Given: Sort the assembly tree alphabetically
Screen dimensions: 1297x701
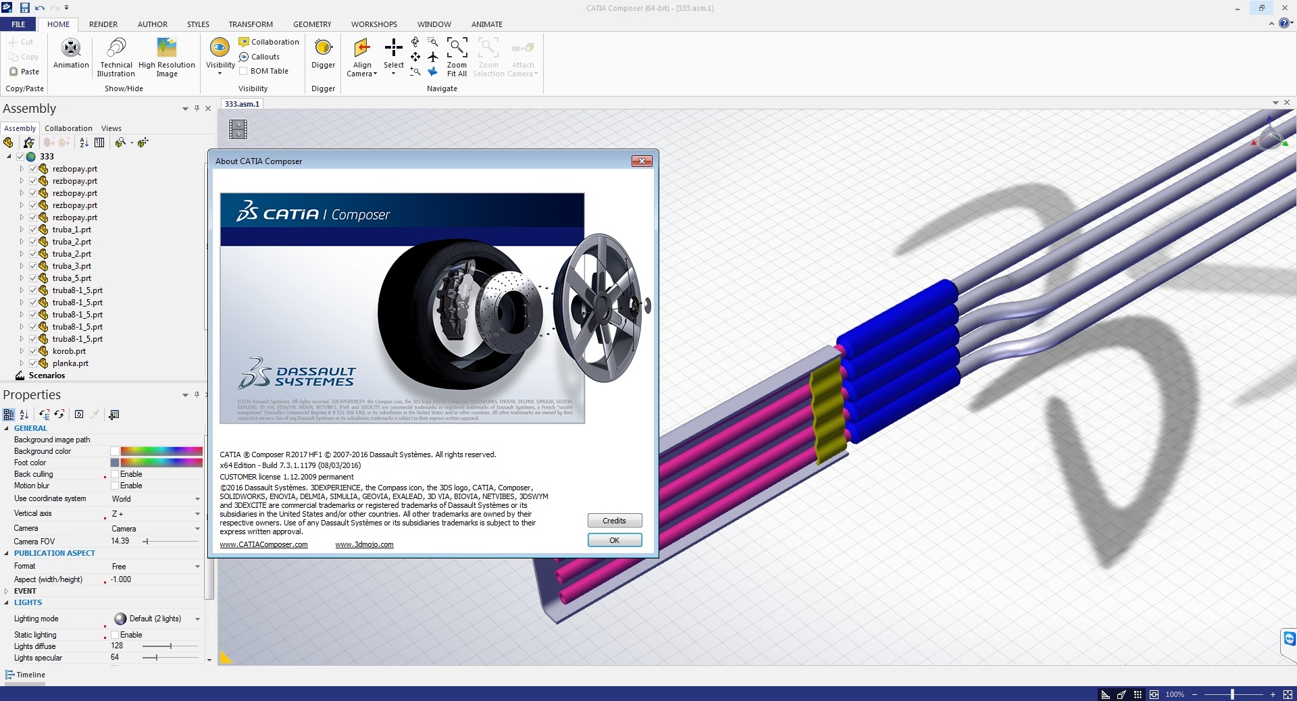Looking at the screenshot, I should [84, 142].
